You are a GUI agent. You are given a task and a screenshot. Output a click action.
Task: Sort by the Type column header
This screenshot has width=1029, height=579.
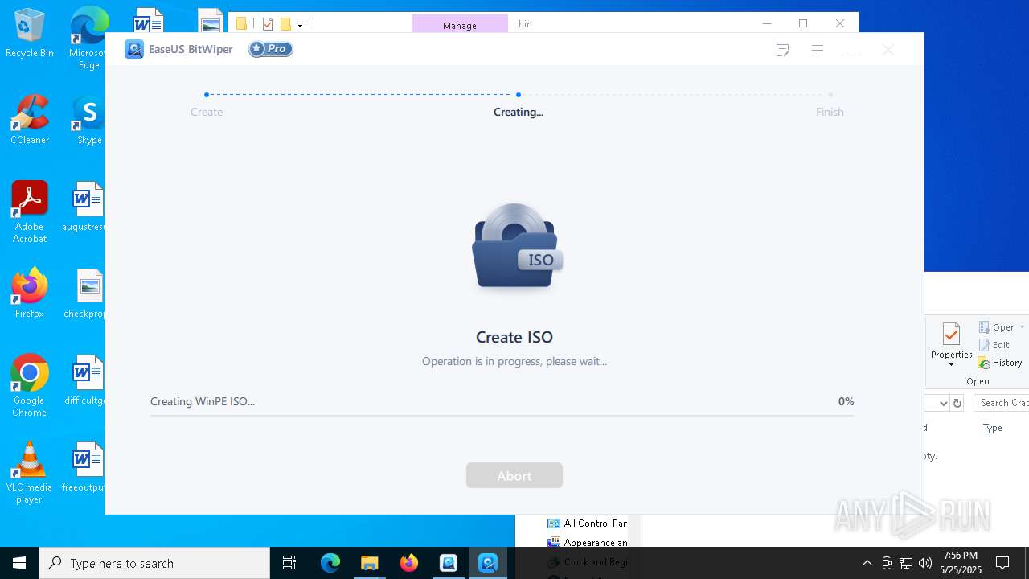[x=993, y=428]
